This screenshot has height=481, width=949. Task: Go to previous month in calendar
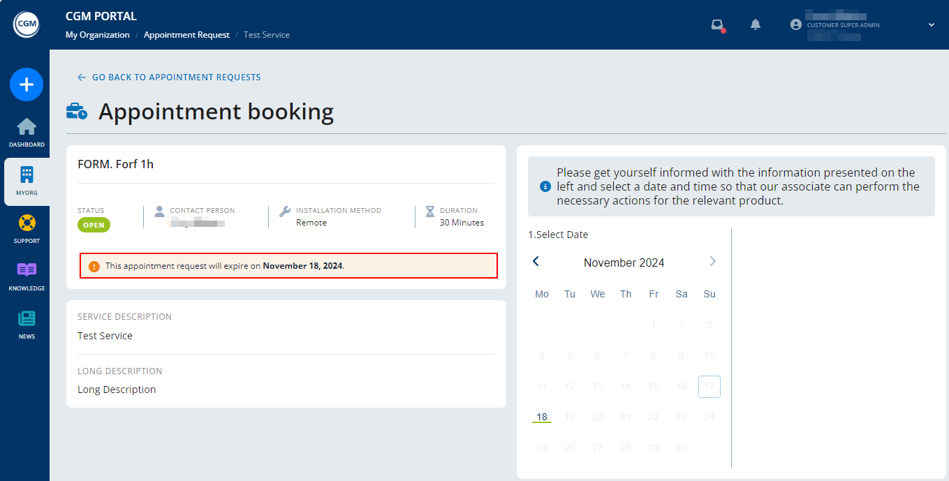tap(536, 261)
